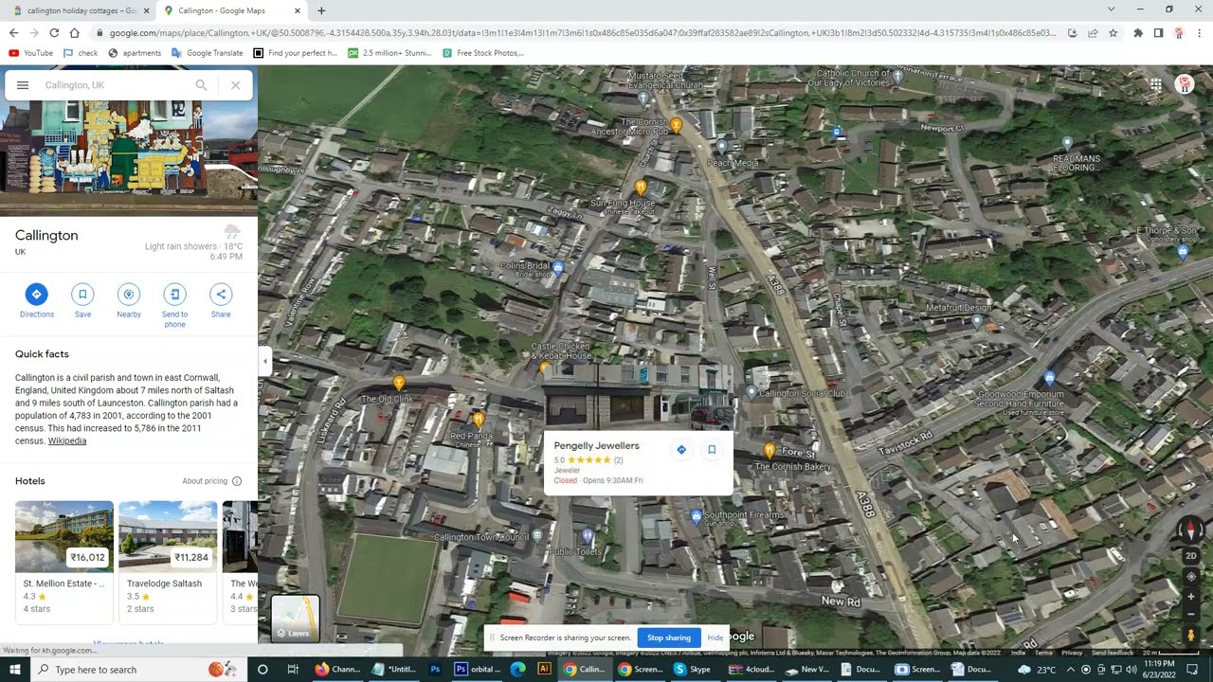Click the Privacy footer link
This screenshot has height=682, width=1213.
click(1072, 653)
